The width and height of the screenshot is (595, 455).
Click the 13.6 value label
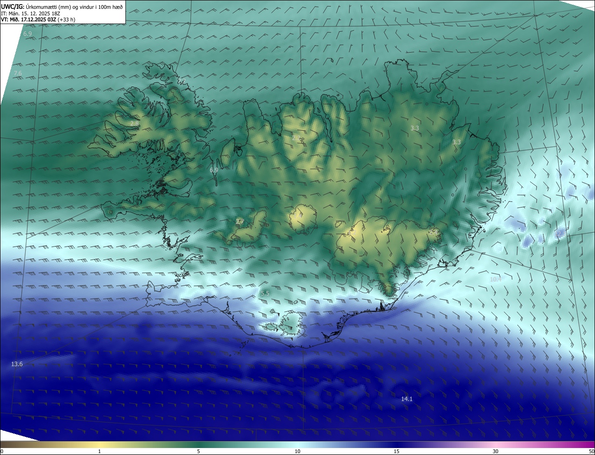tap(17, 364)
